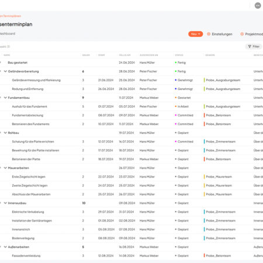263x263 pixels.
Task: Click Probe_Zimmererteam tag in Bodenverlegung row
Action: click(220, 238)
